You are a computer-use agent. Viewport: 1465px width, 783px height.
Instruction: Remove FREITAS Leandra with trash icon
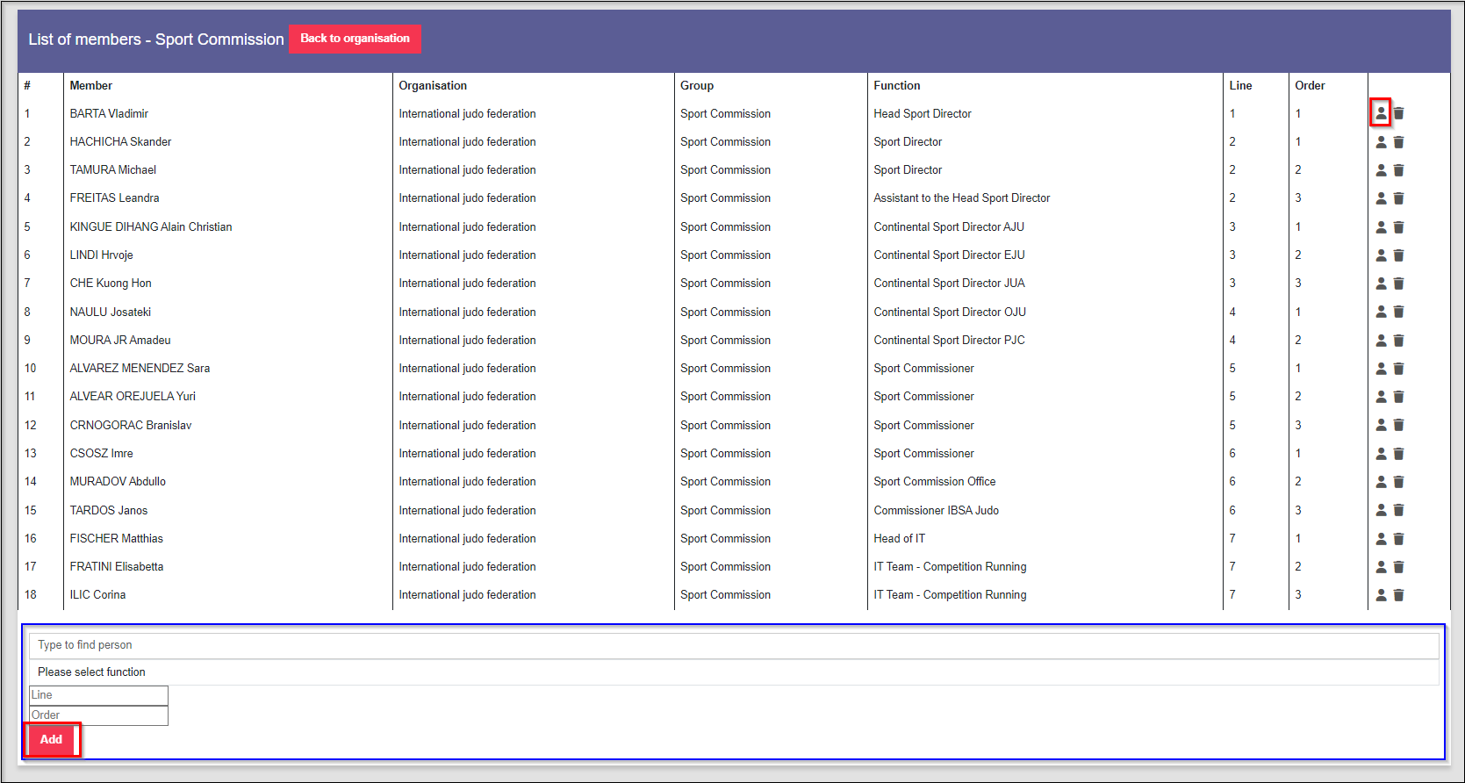1398,198
